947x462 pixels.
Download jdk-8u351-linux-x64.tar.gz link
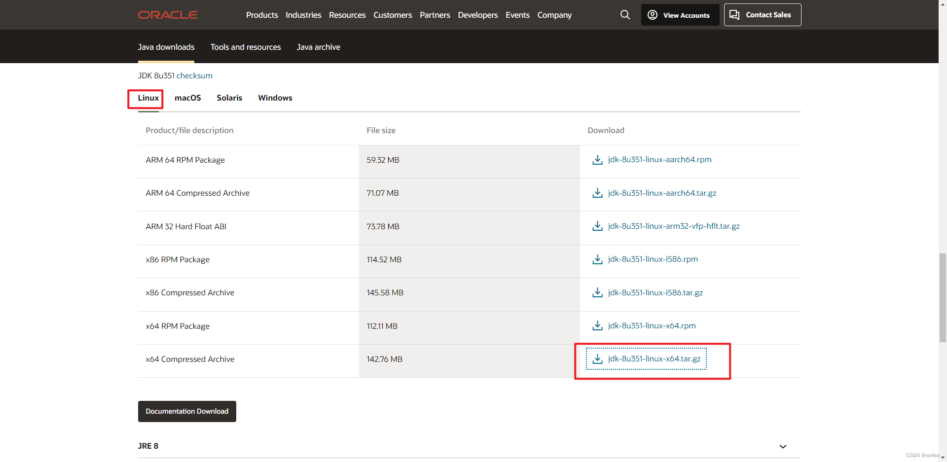(x=654, y=358)
